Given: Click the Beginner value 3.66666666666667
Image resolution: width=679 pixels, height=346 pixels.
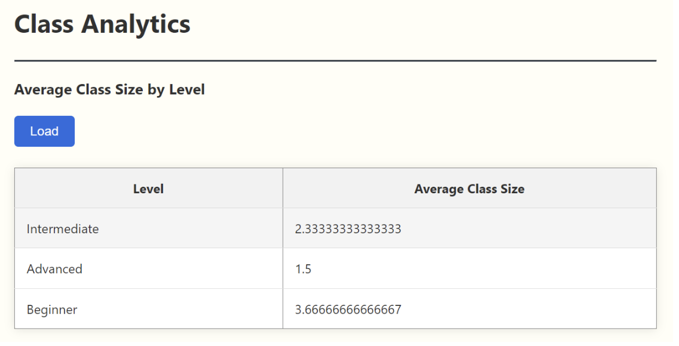Looking at the screenshot, I should pyautogui.click(x=348, y=310).
